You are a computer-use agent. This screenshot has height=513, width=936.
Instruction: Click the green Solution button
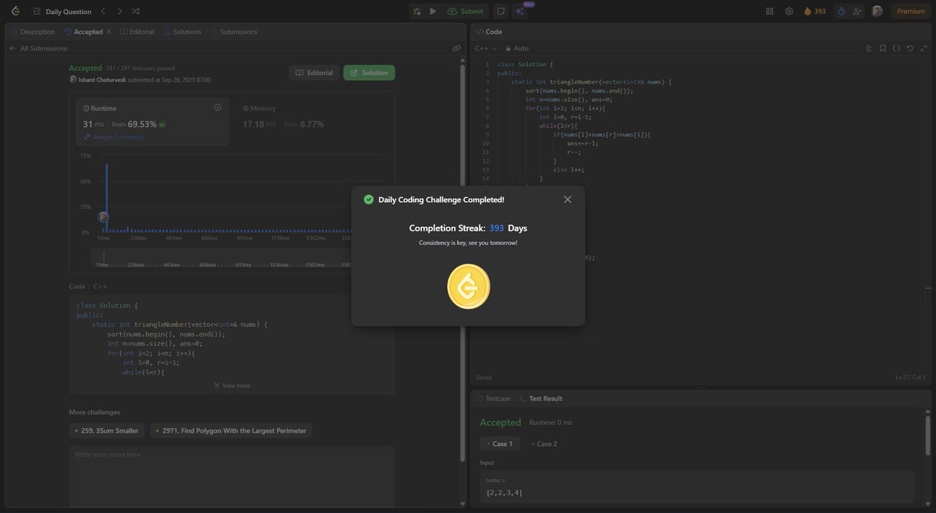(369, 73)
